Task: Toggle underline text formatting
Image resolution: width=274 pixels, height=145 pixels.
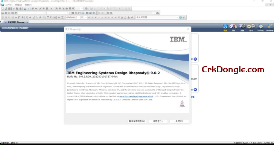Action: click(x=102, y=17)
